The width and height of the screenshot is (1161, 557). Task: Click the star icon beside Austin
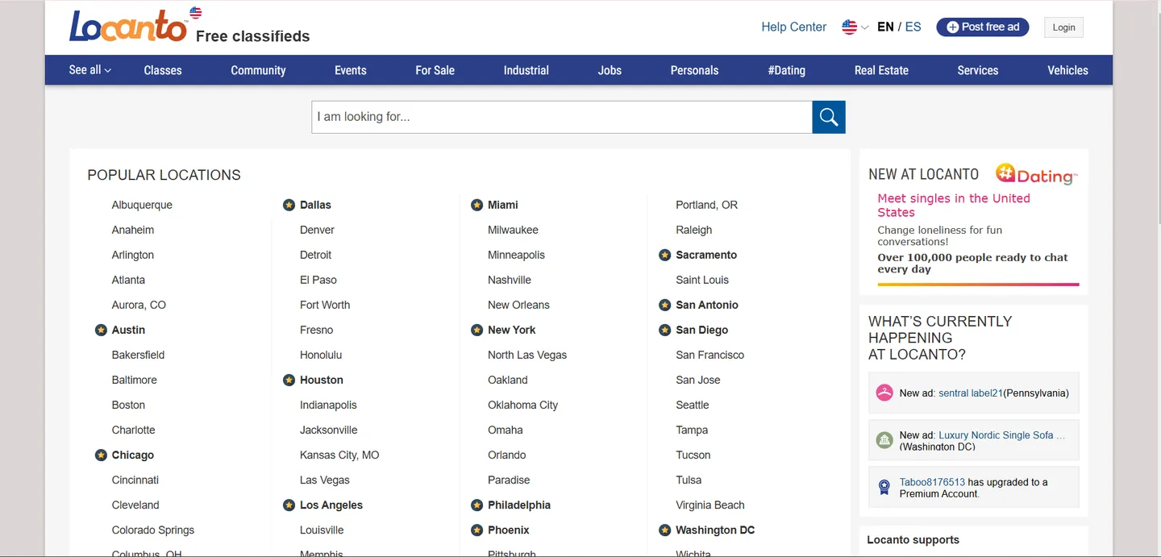(101, 330)
